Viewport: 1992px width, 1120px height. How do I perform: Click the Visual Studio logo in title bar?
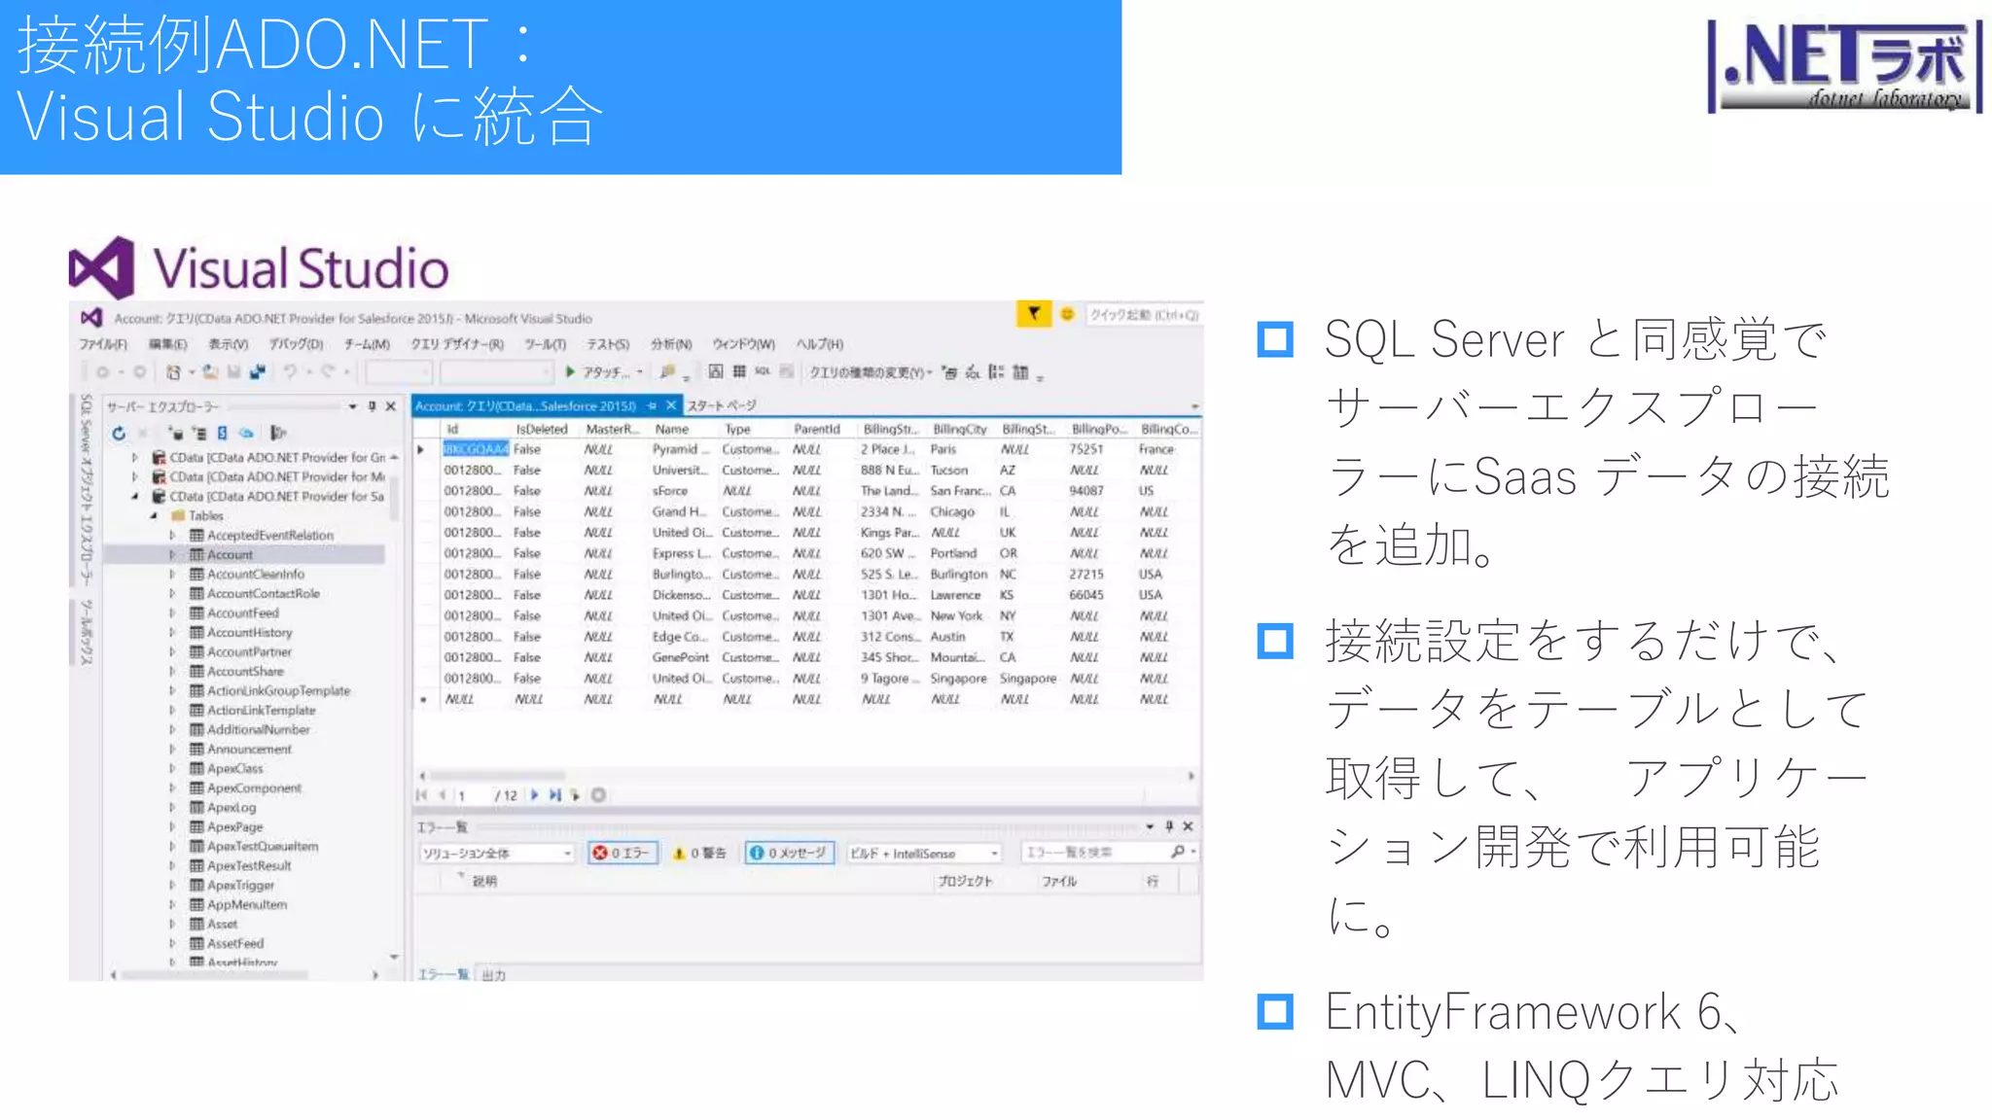[x=91, y=318]
